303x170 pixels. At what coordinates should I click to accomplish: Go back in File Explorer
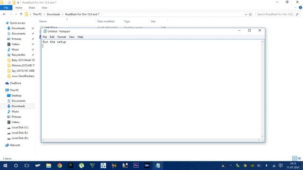pos(4,14)
